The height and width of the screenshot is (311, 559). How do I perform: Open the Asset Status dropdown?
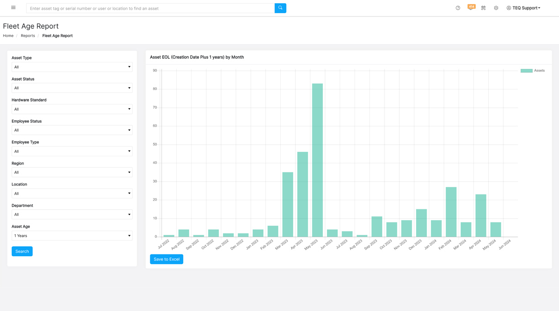[72, 88]
